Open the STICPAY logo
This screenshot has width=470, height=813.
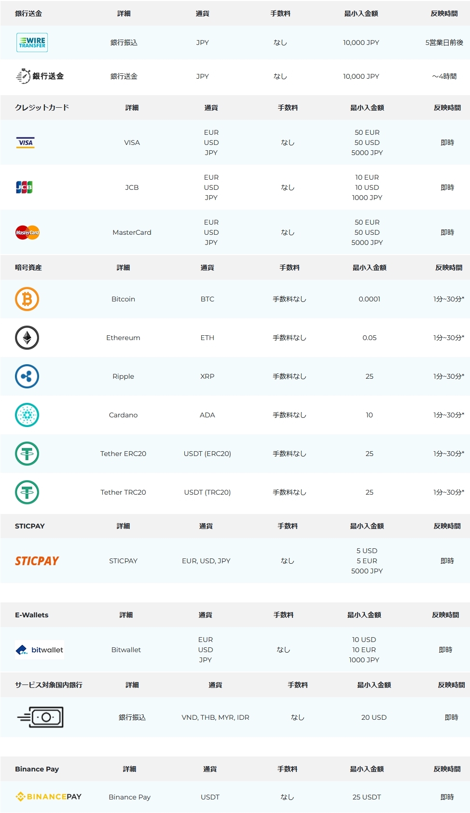[x=37, y=561]
